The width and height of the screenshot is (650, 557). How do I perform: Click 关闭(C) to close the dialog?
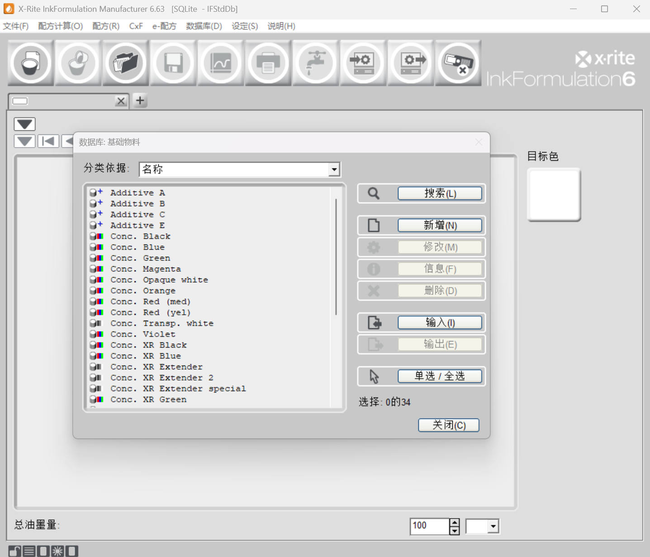point(449,425)
